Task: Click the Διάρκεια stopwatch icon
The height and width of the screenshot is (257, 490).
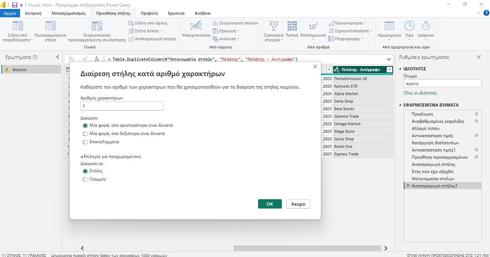Action: [x=426, y=26]
